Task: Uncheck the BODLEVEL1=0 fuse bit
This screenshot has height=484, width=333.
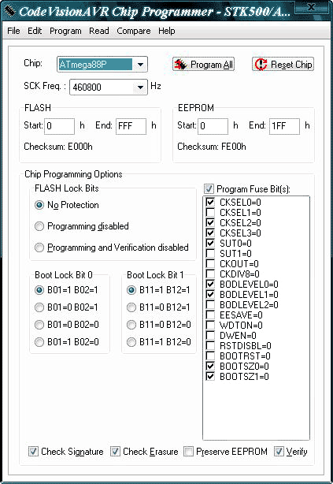Action: (210, 295)
